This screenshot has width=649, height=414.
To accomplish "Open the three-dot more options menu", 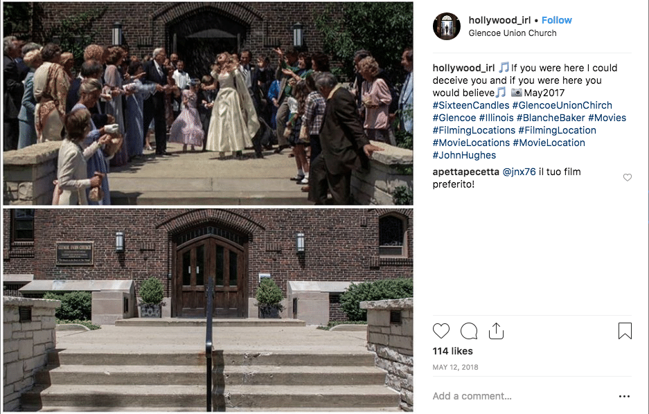I will point(624,396).
